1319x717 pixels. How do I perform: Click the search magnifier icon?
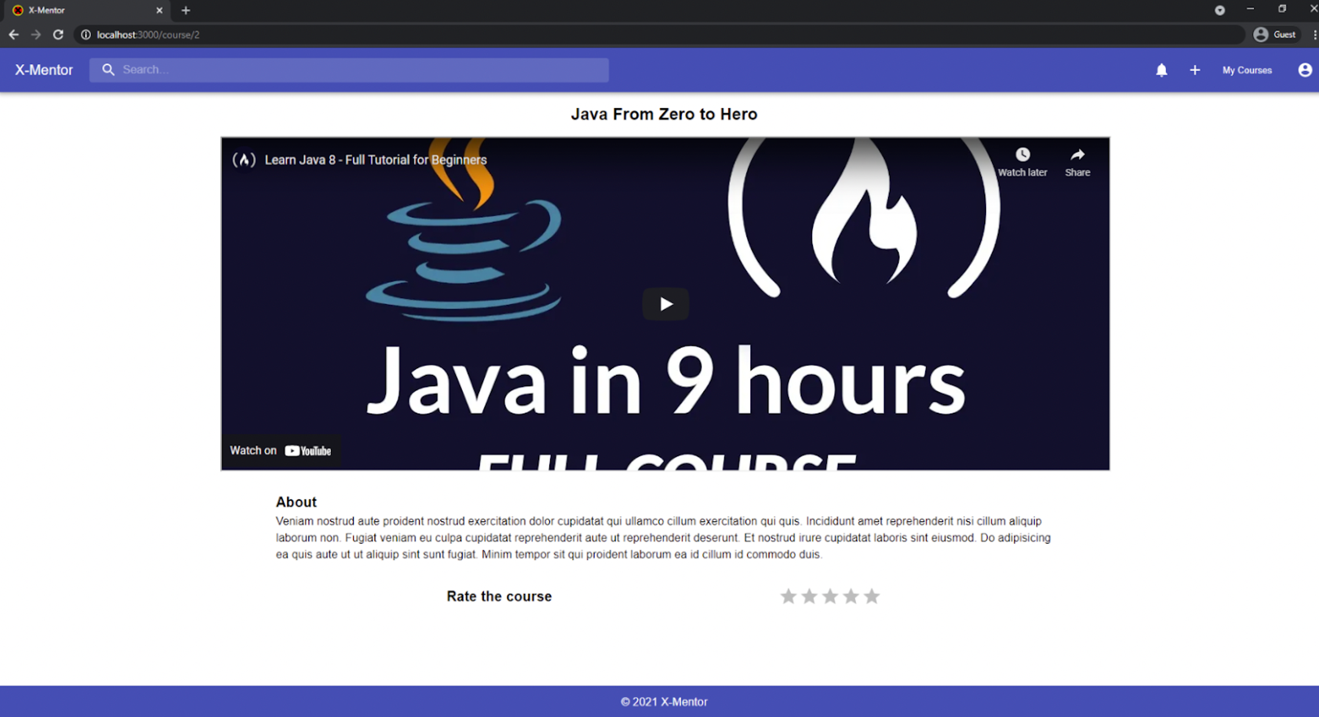(108, 70)
